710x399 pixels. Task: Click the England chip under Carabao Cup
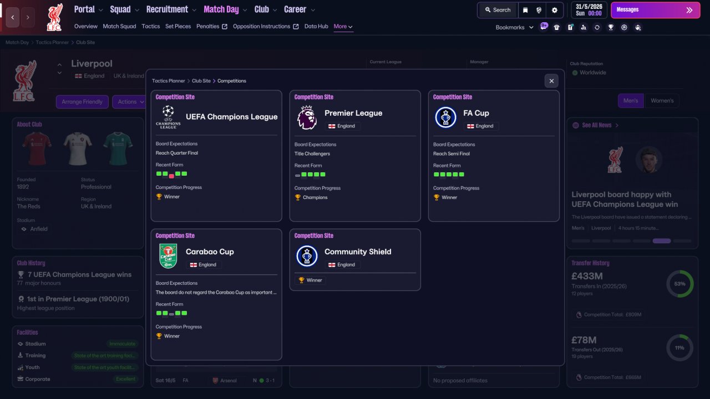tap(204, 264)
